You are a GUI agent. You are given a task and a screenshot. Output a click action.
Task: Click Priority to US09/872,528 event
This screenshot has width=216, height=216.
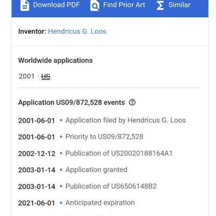click(x=104, y=137)
